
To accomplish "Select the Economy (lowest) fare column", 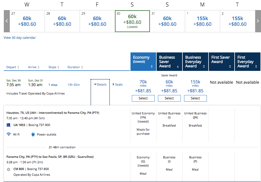I will pos(143,62).
